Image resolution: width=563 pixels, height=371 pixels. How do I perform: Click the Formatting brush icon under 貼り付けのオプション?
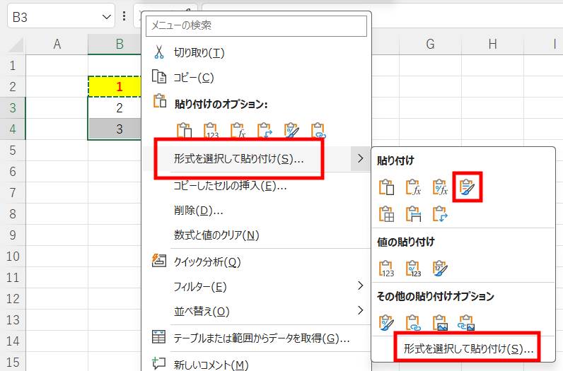pyautogui.click(x=291, y=130)
